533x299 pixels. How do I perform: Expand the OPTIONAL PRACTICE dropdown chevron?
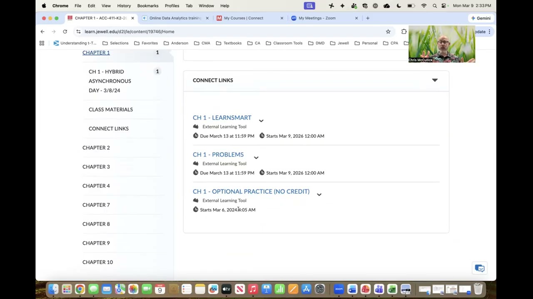pos(319,195)
